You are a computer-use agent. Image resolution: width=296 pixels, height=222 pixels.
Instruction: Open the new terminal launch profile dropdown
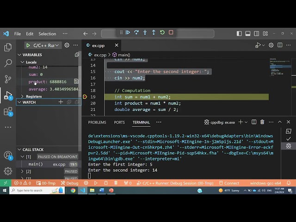[246, 122]
